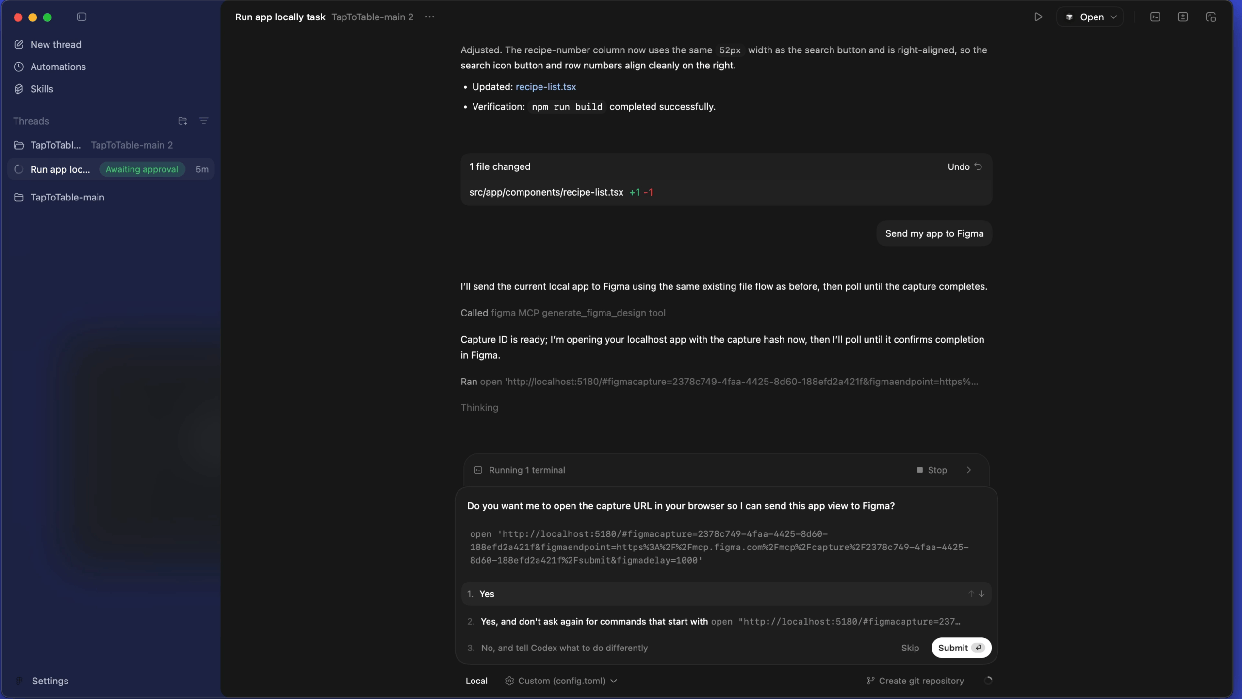Open the TapToTable-main thread folder
Image resolution: width=1242 pixels, height=699 pixels.
point(67,197)
